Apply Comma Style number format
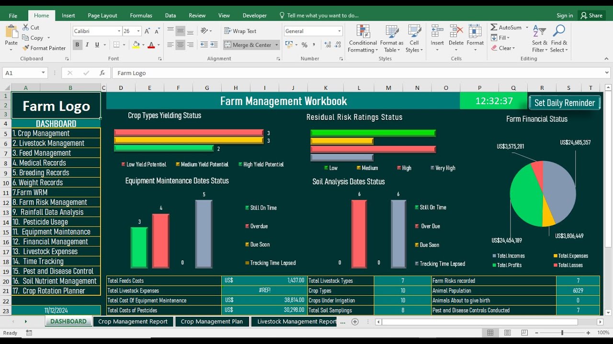 (314, 45)
